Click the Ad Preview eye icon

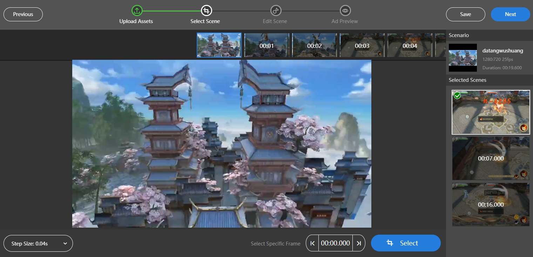(x=345, y=10)
